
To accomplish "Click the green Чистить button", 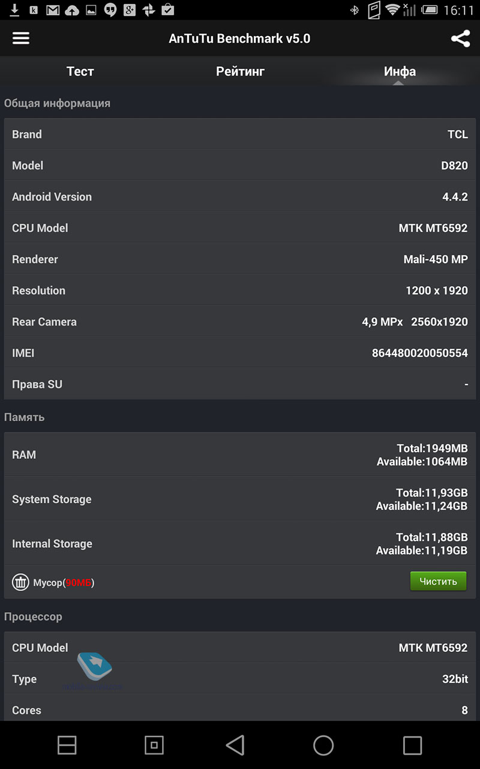I will pos(438,581).
